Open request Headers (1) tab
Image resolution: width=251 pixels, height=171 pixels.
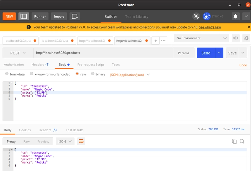(40, 65)
